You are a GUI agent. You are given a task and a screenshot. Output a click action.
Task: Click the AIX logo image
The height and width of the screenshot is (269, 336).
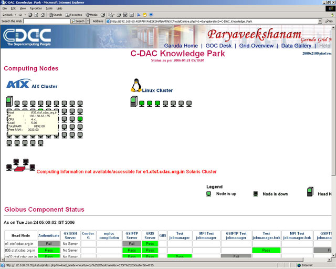(x=17, y=85)
